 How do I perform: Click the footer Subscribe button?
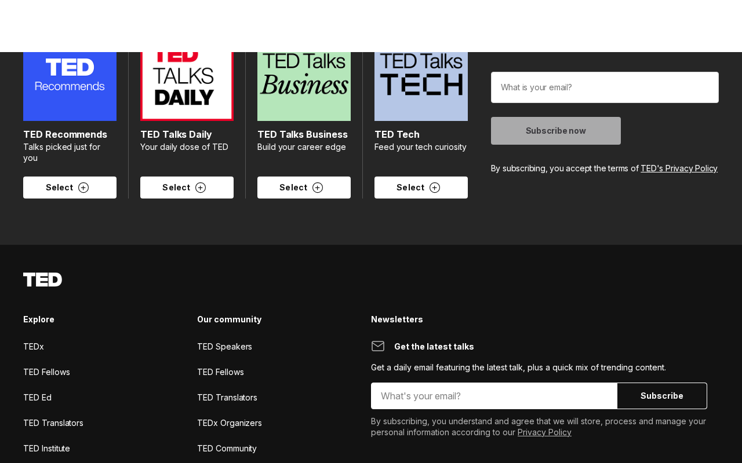[x=662, y=396]
